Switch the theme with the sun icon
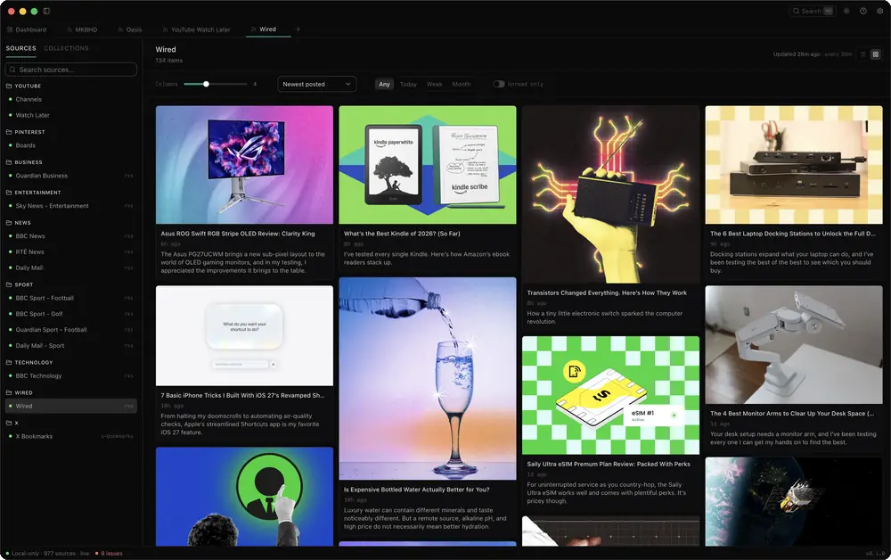Screen dimensions: 891x560 (846, 11)
